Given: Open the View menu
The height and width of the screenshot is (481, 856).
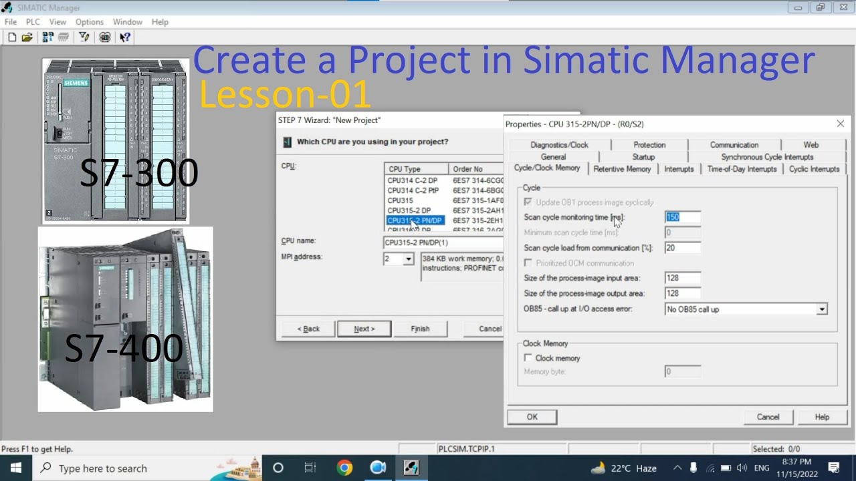Looking at the screenshot, I should coord(58,21).
